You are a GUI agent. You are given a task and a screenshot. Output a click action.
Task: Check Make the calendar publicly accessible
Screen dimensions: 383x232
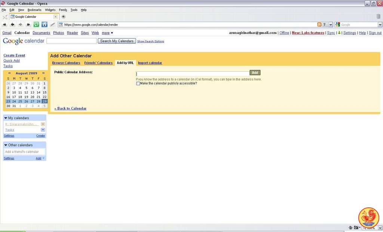click(x=138, y=83)
